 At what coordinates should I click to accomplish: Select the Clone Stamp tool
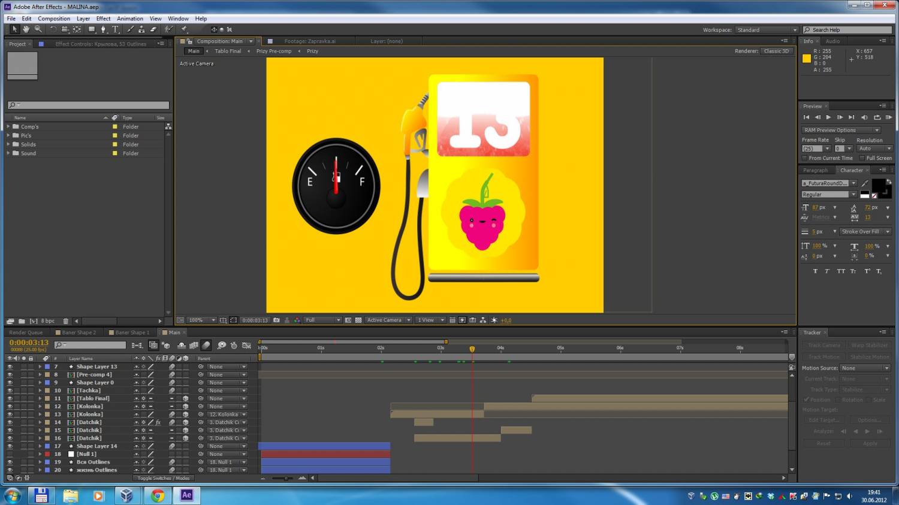pos(141,29)
